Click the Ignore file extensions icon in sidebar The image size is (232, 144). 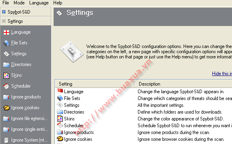6,119
